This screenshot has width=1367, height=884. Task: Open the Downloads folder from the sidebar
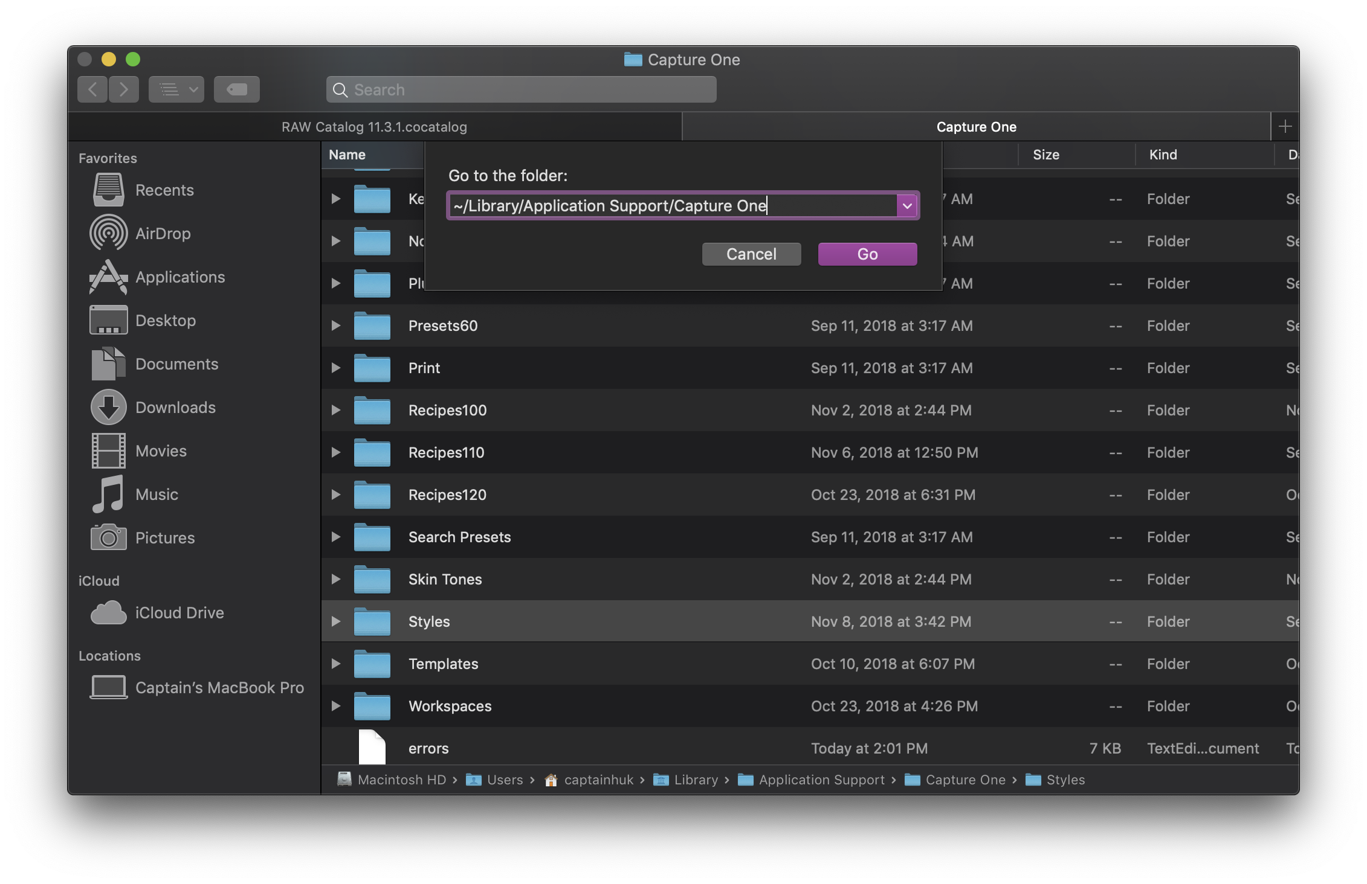pos(175,407)
